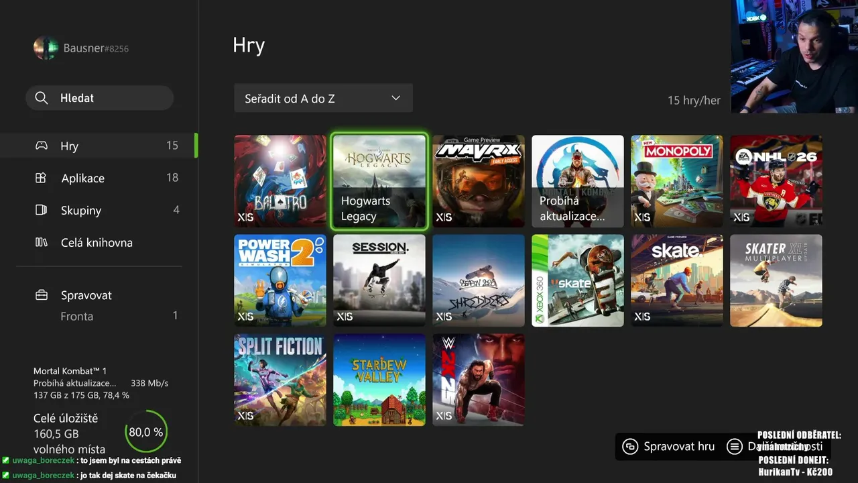Image resolution: width=858 pixels, height=483 pixels.
Task: Open the Hry menu item
Action: tap(99, 146)
